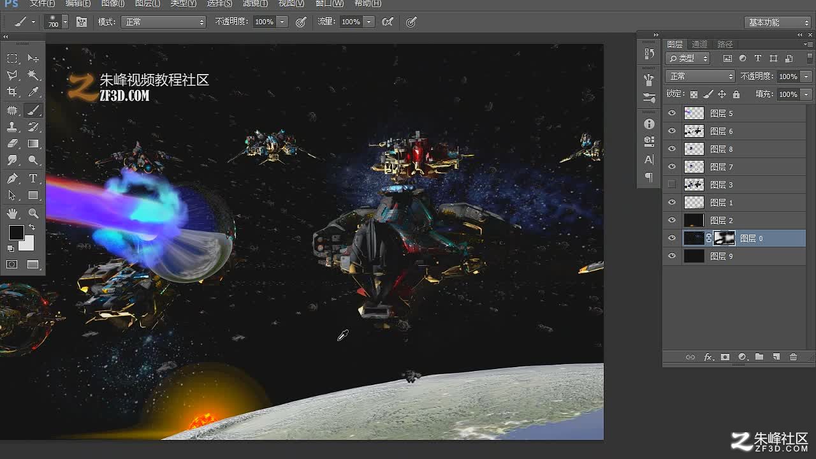Open the tool preset picker for Brush

click(24, 22)
